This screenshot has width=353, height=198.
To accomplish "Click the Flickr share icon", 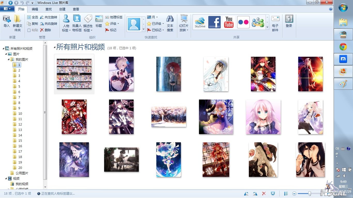I will tap(243, 22).
